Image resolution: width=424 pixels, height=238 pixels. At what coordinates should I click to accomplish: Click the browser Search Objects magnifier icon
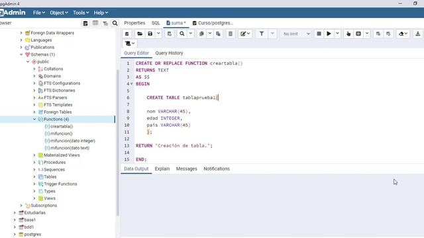(115, 23)
